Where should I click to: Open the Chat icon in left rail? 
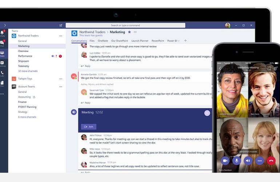click(x=2, y=43)
